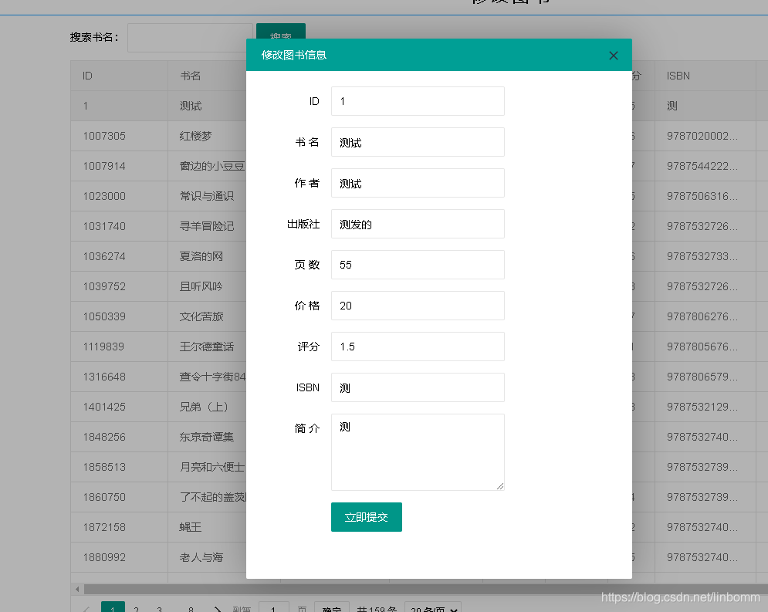Select table cell 1316648
This screenshot has height=612, width=768.
tap(119, 377)
